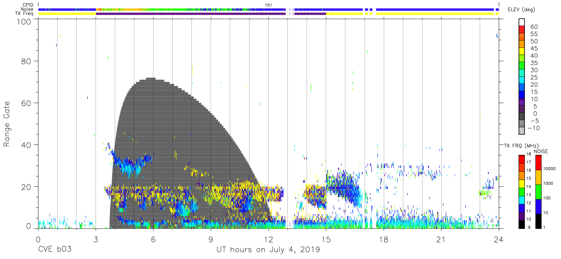
Task: Click the y-axis tick label 100
Action: pos(24,21)
